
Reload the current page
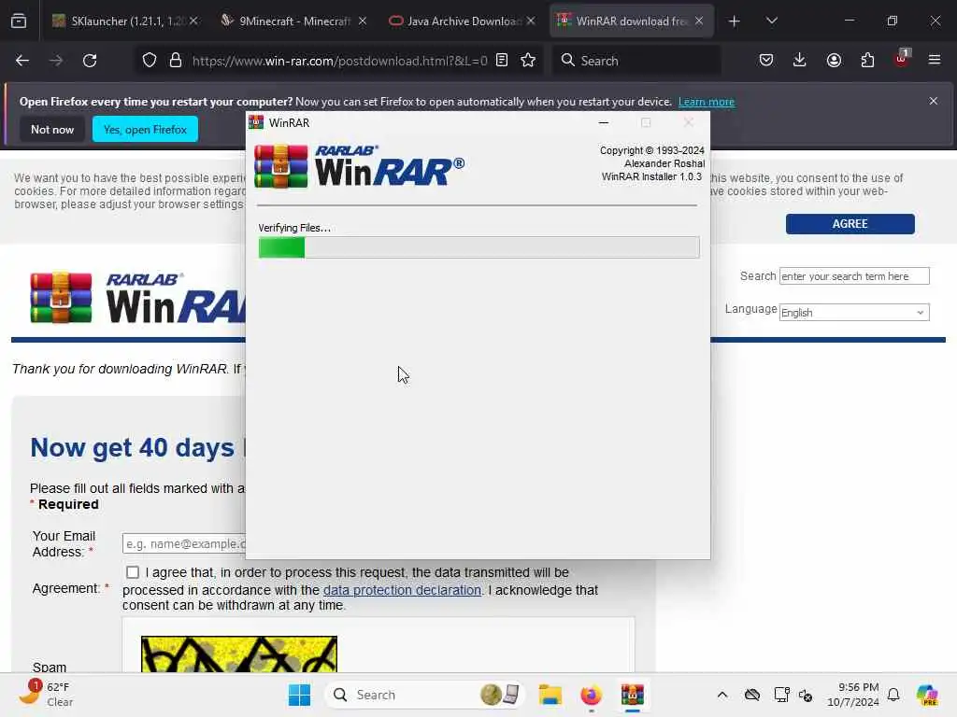pos(90,61)
